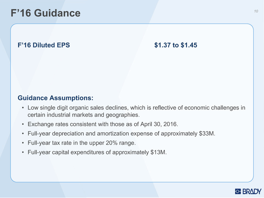Click the bullet dot before Exchange rates
Image resolution: width=264 pixels, height=198 pixels.
23,124
